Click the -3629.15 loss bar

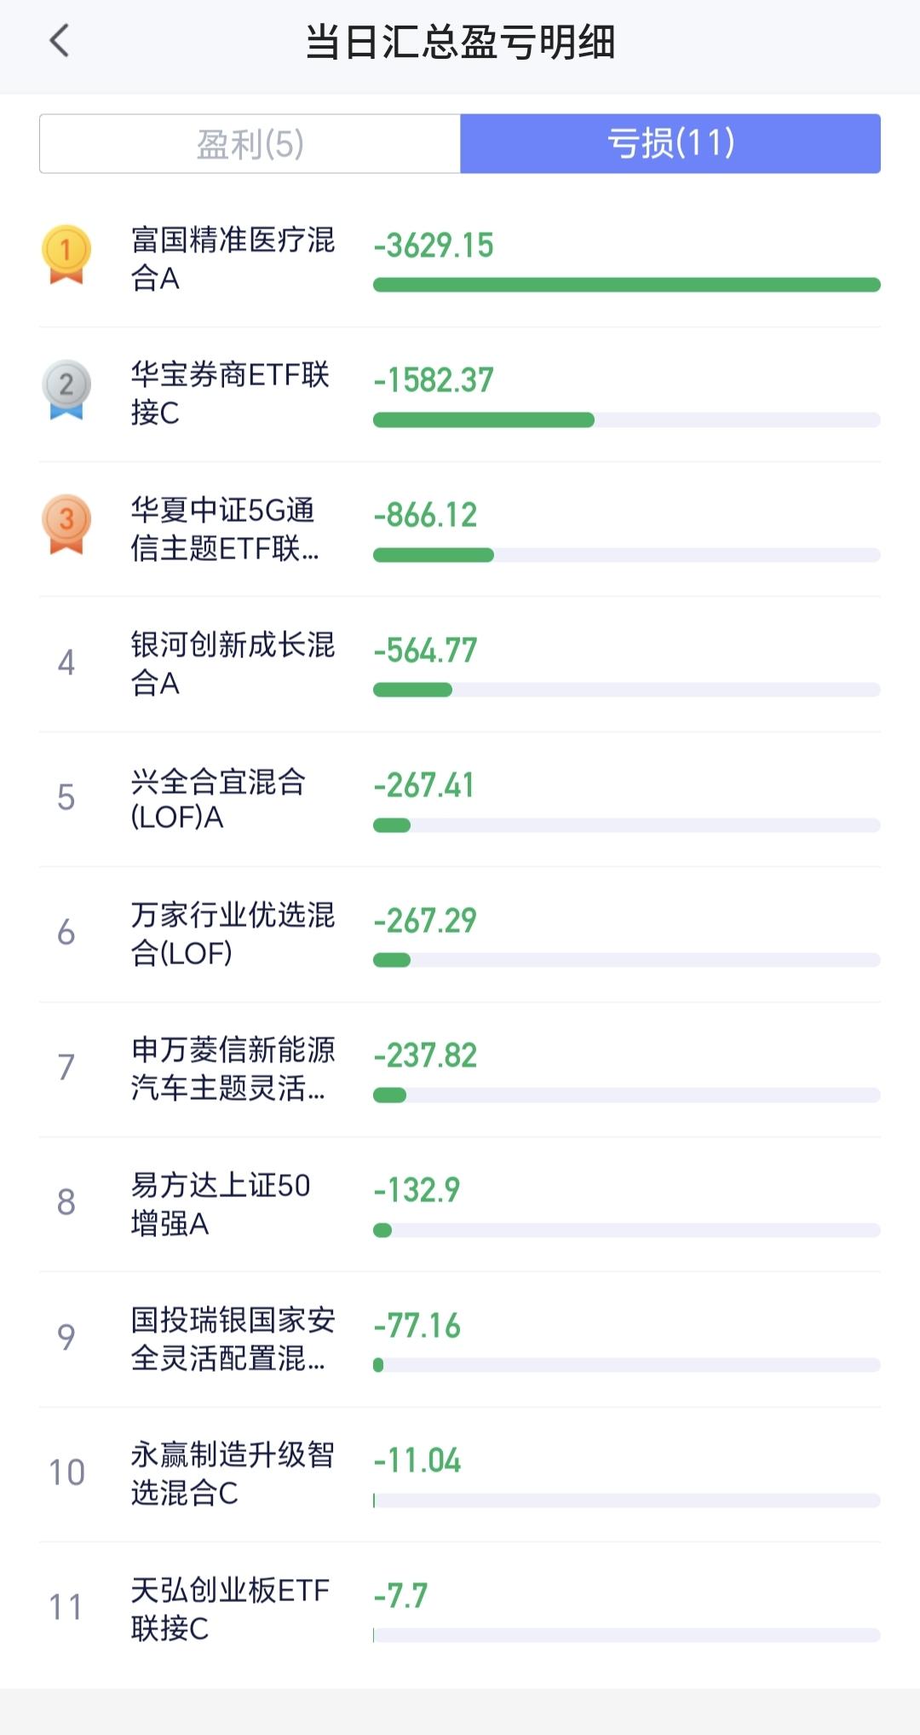627,285
